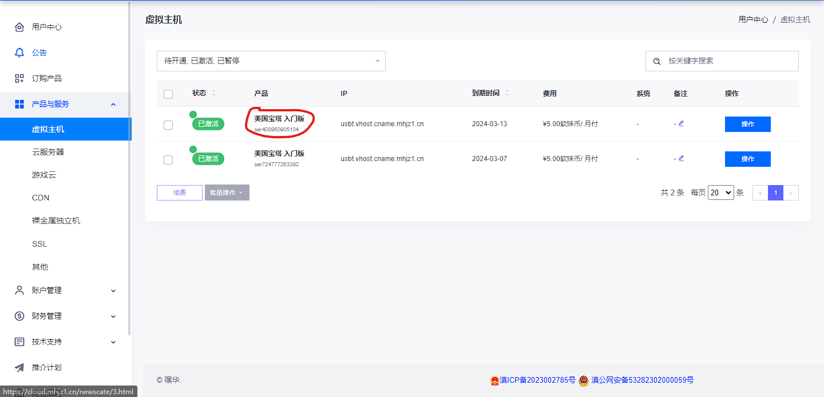Open 云服务器 in the sidebar menu
Viewport: 824px width, 397px height.
click(48, 152)
